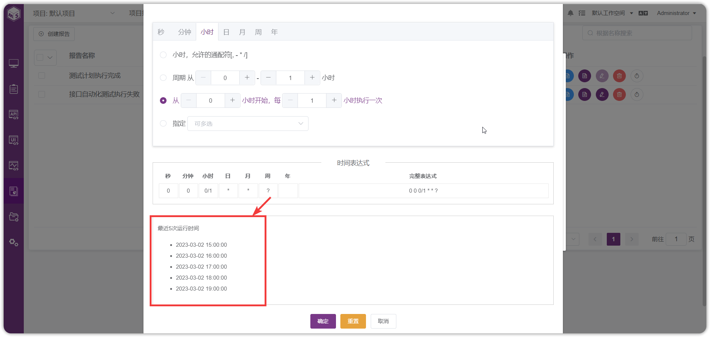The width and height of the screenshot is (710, 337).
Task: Open the test tracking clipboard sidebar icon
Action: pos(14,89)
